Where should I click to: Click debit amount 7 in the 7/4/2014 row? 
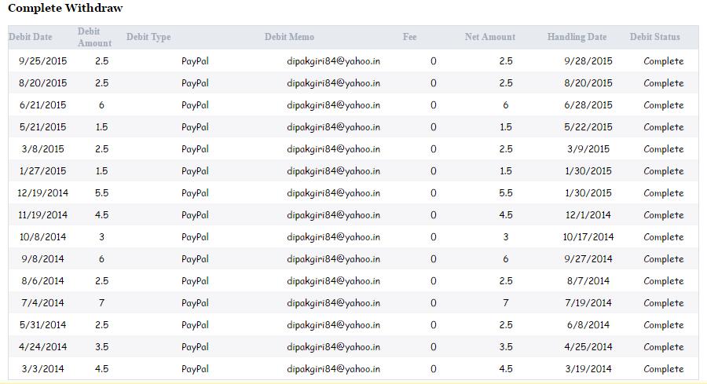[101, 303]
